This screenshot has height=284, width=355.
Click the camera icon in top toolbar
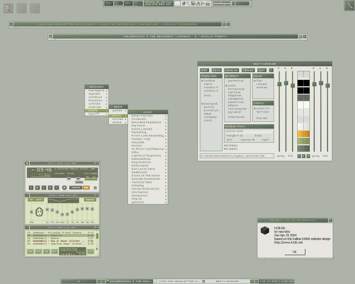pos(208,4)
